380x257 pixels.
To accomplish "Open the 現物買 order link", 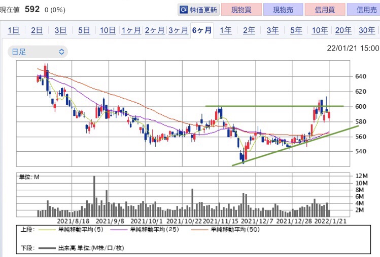I will (x=241, y=10).
